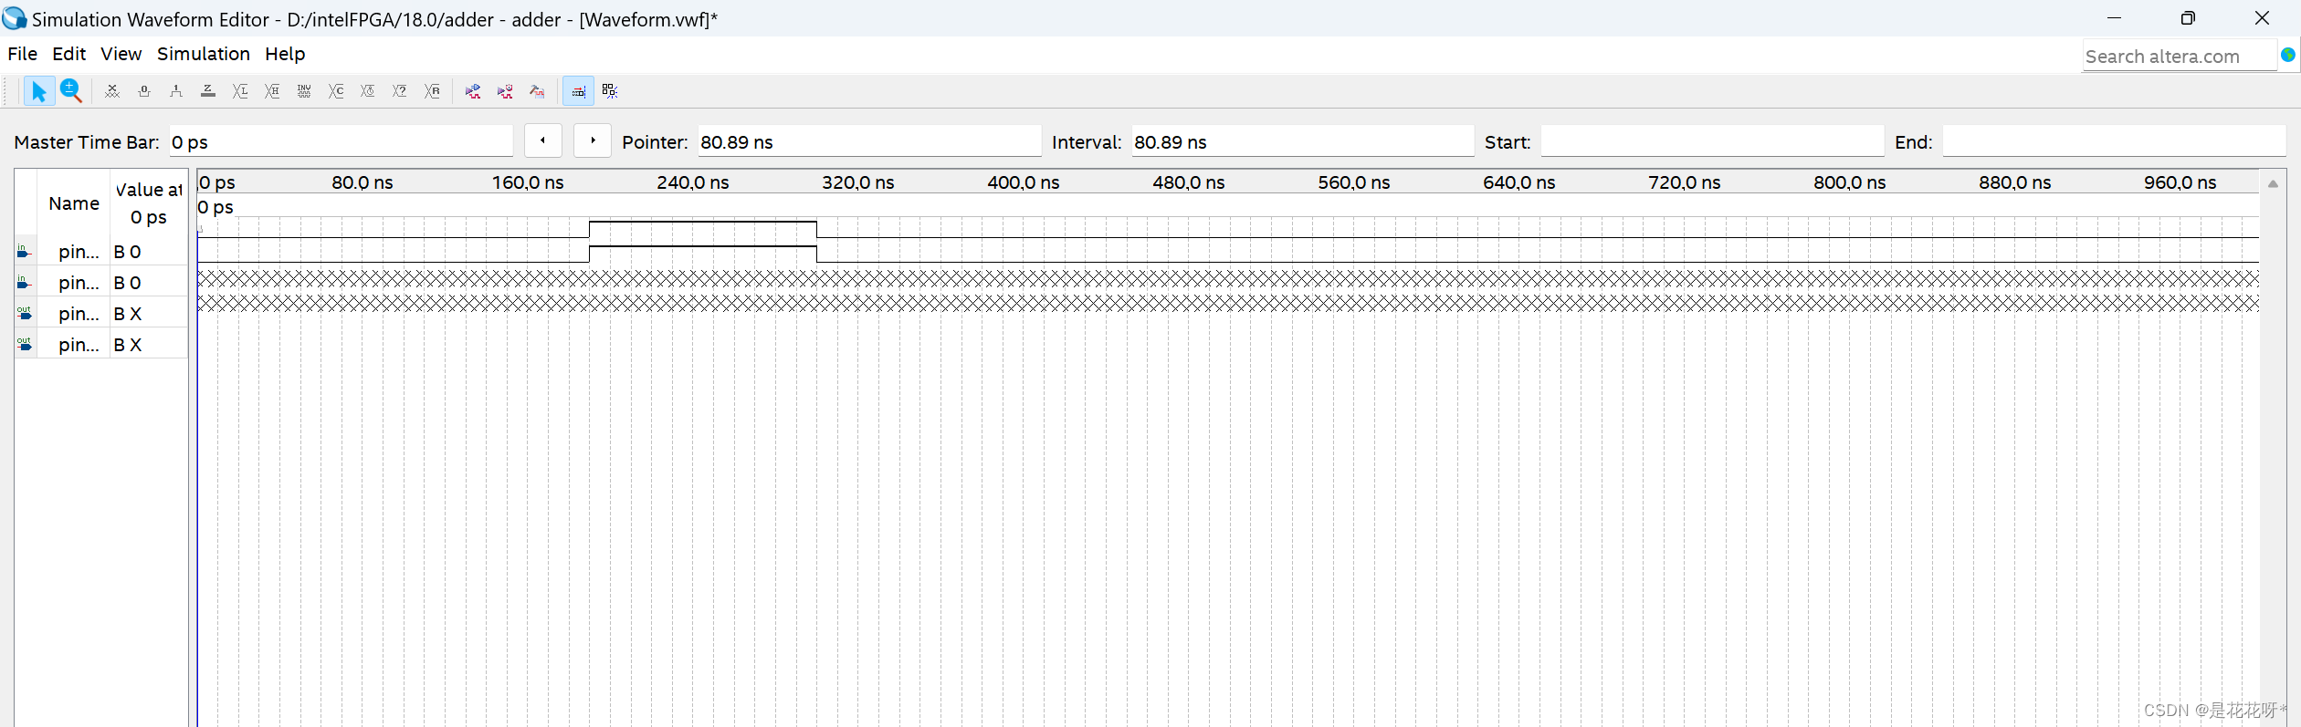Force Unknown (X) on the signal
The image size is (2301, 727).
click(112, 91)
